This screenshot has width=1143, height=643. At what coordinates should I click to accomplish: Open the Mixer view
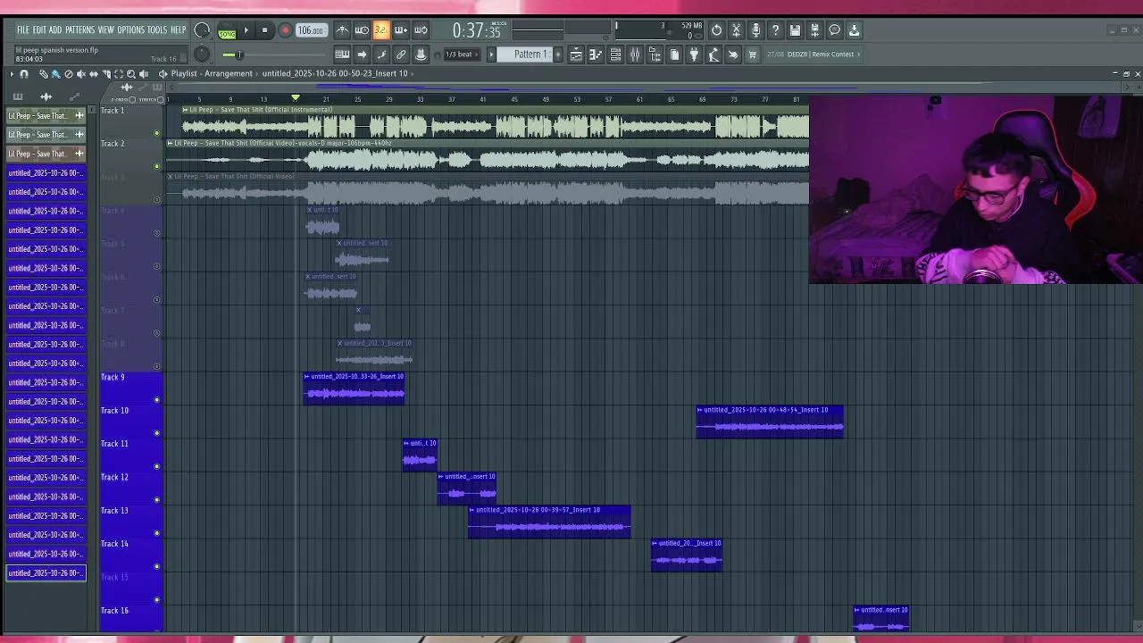click(x=635, y=54)
